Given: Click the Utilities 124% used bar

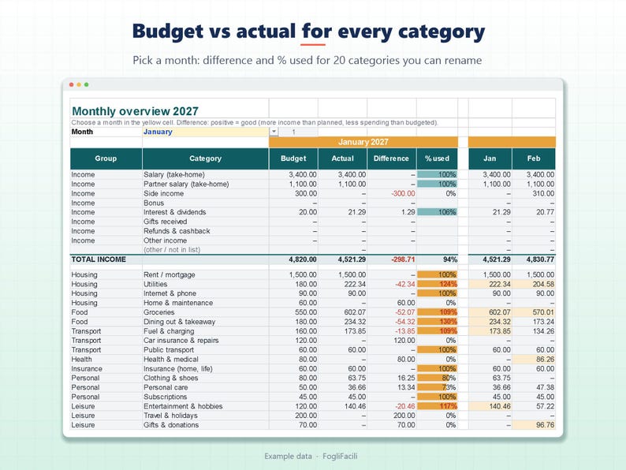Looking at the screenshot, I should tap(437, 285).
